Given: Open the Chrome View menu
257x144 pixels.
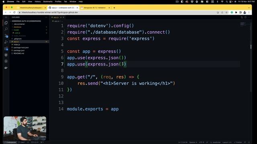Looking at the screenshot, I should pos(30,2).
